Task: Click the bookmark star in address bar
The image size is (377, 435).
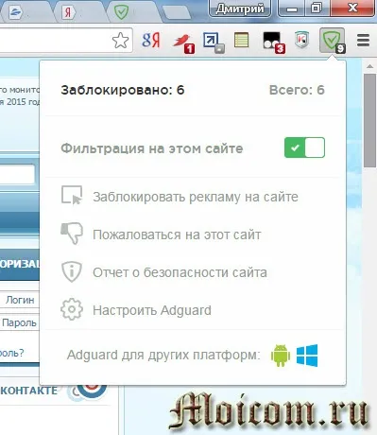Action: (120, 41)
